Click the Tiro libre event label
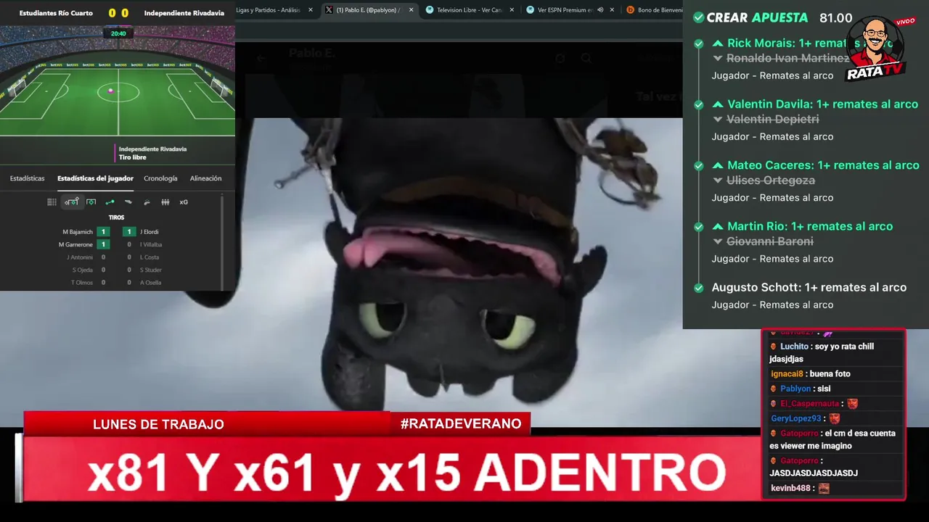The height and width of the screenshot is (522, 929). coord(133,157)
